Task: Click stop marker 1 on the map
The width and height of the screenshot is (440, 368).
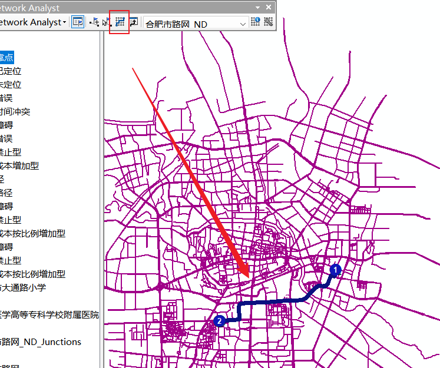Action: pyautogui.click(x=335, y=270)
